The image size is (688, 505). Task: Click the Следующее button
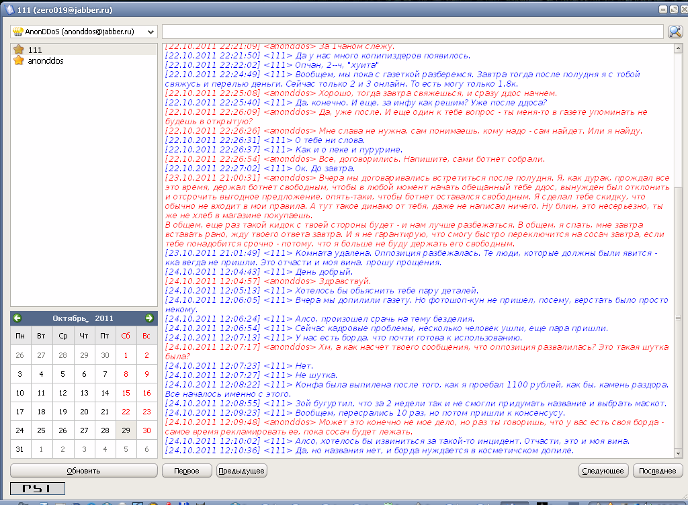pos(603,471)
